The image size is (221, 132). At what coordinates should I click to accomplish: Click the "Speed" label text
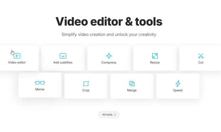click(178, 91)
